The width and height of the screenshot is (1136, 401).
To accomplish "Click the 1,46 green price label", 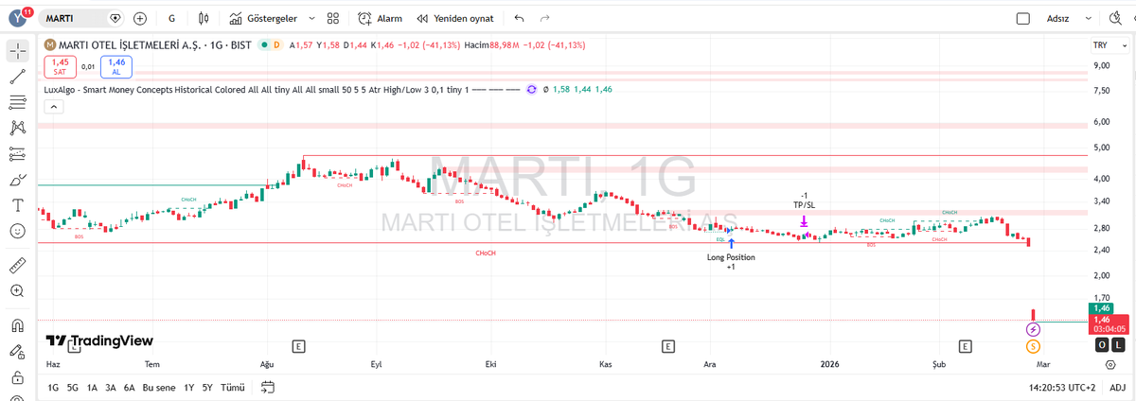I will (1101, 308).
